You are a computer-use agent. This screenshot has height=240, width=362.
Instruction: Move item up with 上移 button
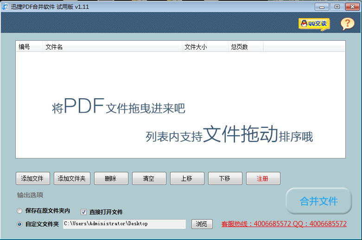click(x=186, y=178)
